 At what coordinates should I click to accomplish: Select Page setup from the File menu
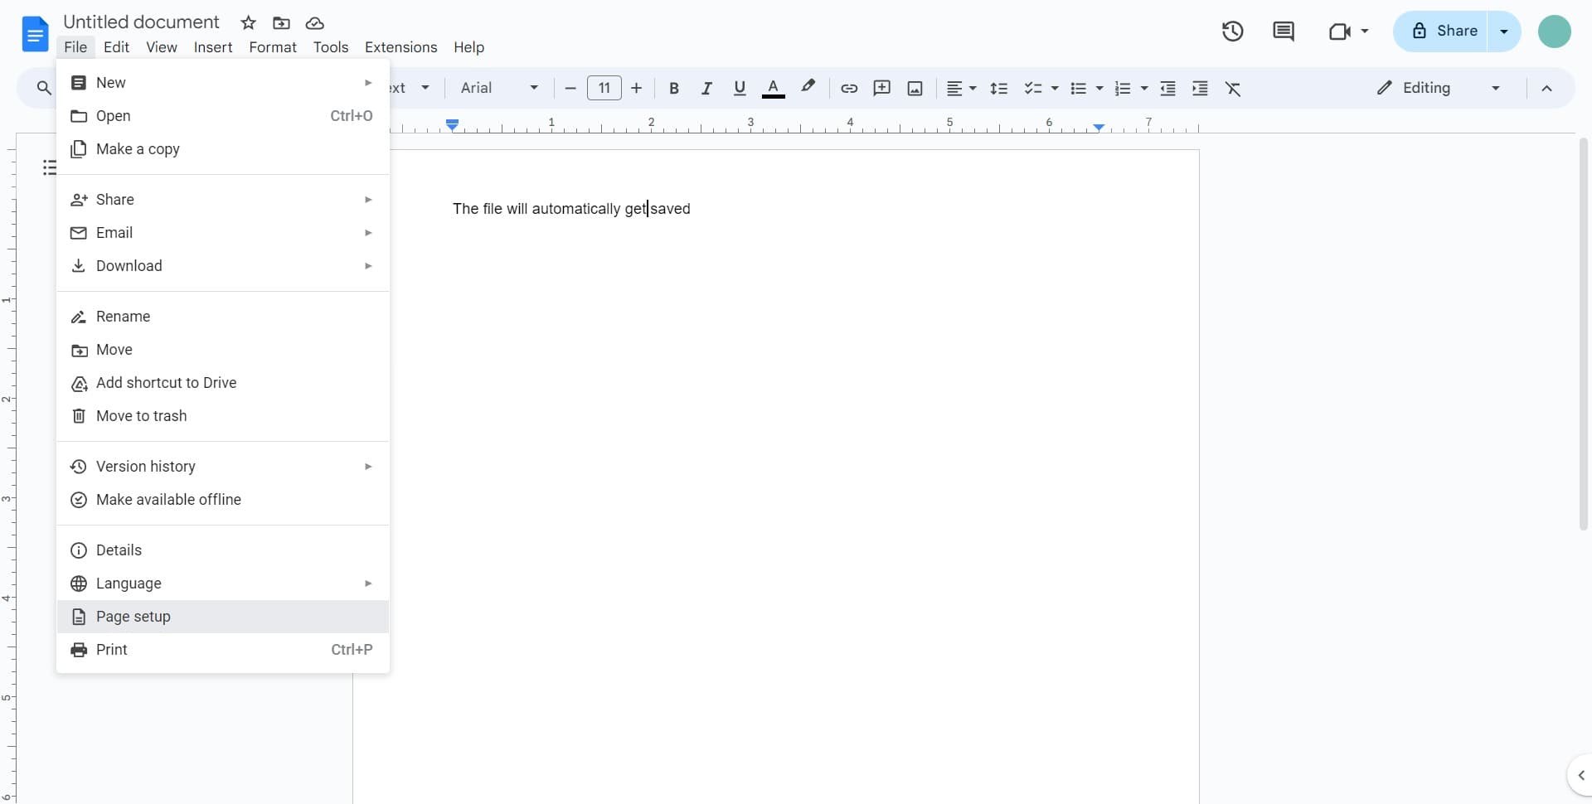click(x=132, y=617)
